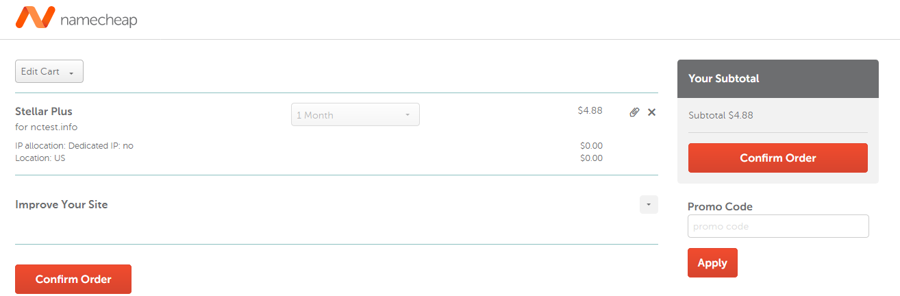Click the 'for nctest.info' domain text
Viewport: 900px width, 296px height.
[47, 127]
